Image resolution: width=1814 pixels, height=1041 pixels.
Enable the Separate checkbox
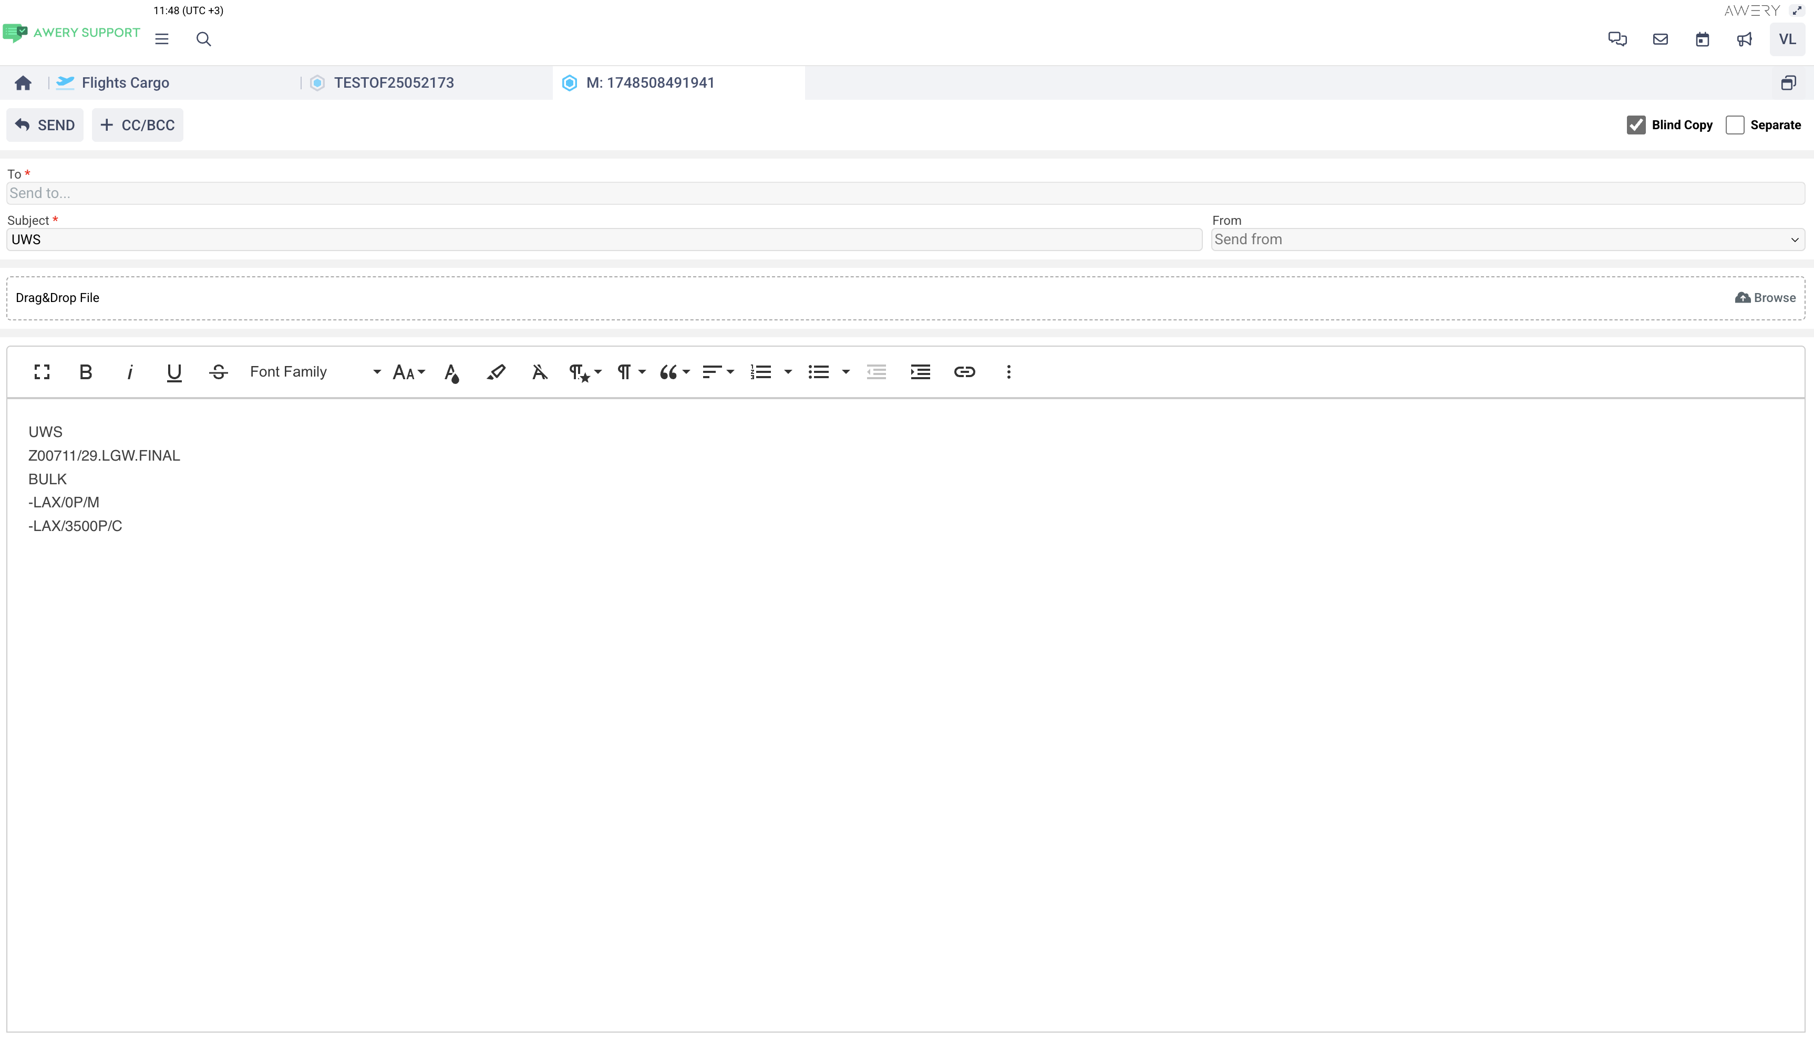[x=1735, y=125]
